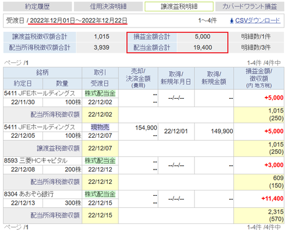
Task: Click the yellow 22/12/15 settlement date cell
Action: click(100, 216)
